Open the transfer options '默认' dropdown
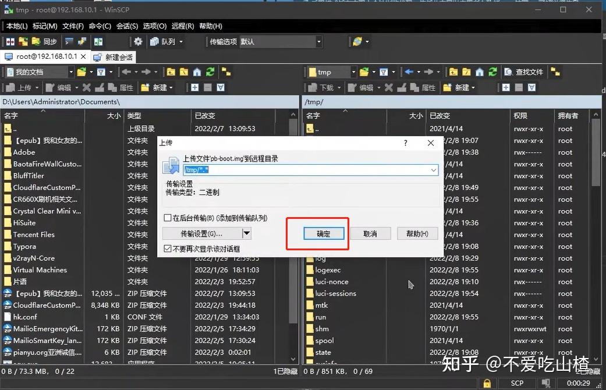 click(x=318, y=41)
